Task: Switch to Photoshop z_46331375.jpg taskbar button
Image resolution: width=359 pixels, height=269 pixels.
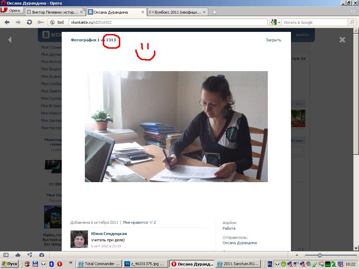Action: pos(145,264)
